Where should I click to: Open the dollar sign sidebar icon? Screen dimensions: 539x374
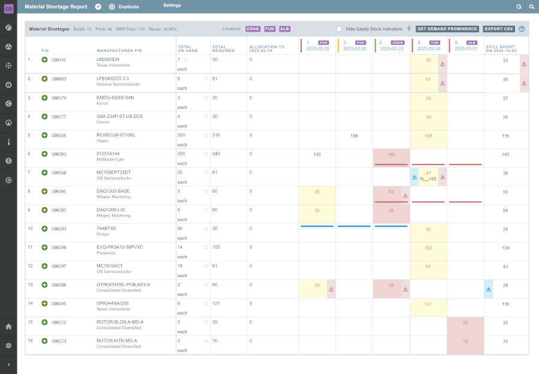pos(8,161)
